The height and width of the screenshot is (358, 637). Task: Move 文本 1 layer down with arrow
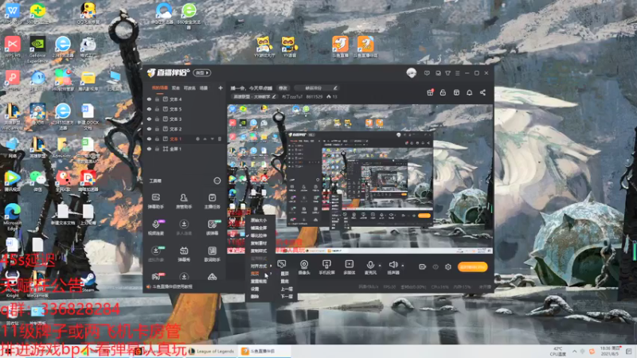tap(212, 138)
